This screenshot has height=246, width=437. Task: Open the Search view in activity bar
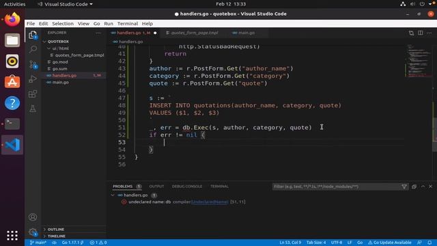[33, 49]
